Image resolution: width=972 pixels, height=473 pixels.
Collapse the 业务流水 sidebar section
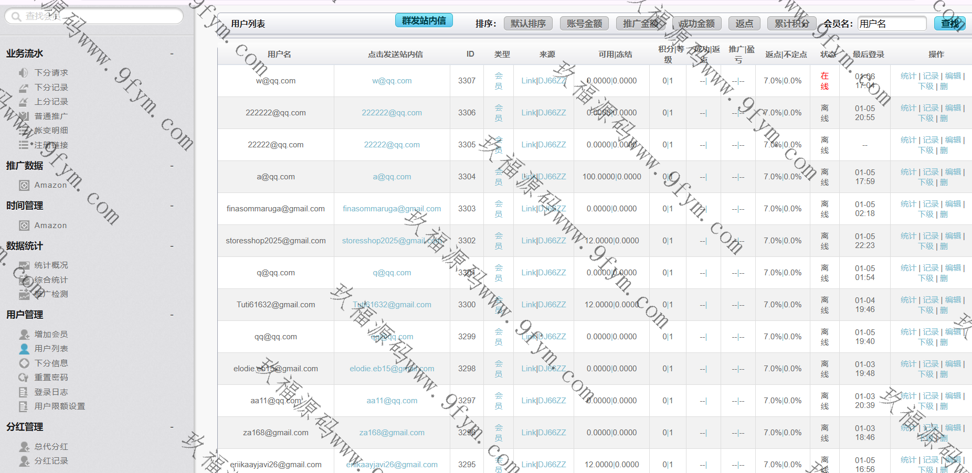172,54
